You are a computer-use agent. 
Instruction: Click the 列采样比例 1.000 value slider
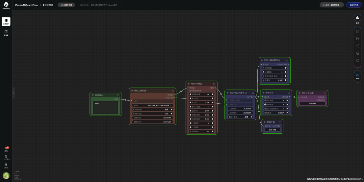click(x=201, y=119)
